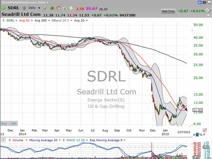This screenshot has height=159, width=212.
Task: Click the 26.00 value in header
Action: tap(103, 9)
